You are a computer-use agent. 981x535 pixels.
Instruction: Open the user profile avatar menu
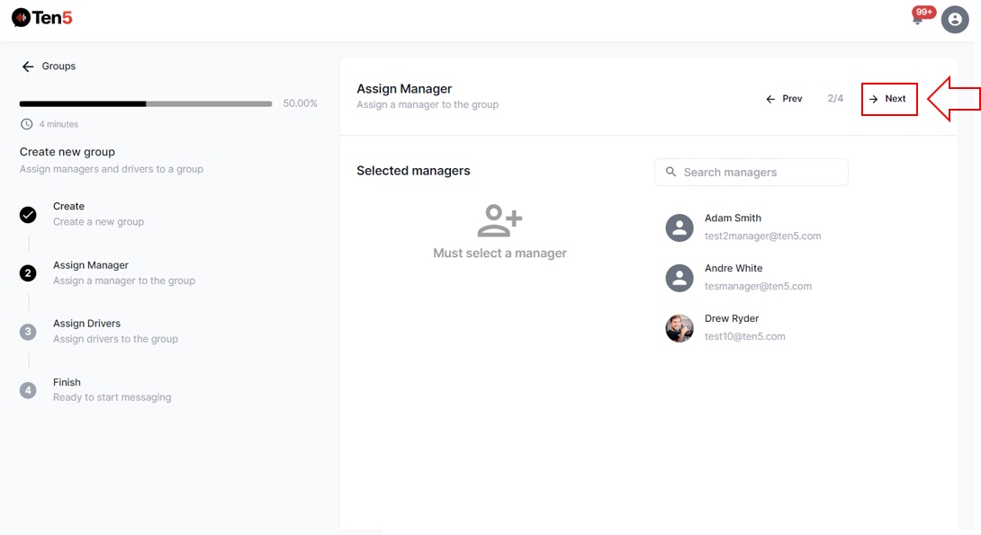(955, 19)
